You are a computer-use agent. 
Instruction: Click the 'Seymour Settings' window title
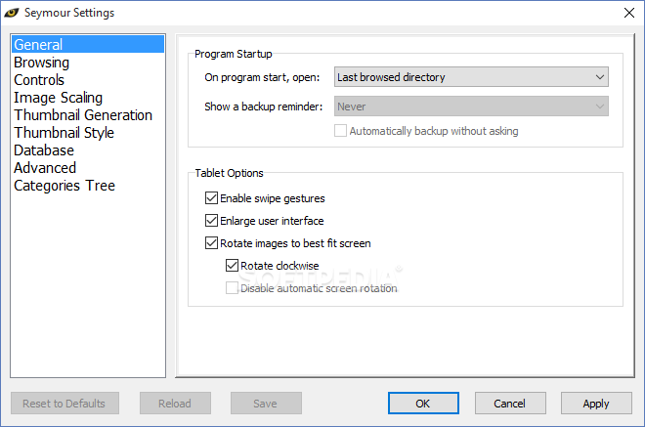69,13
